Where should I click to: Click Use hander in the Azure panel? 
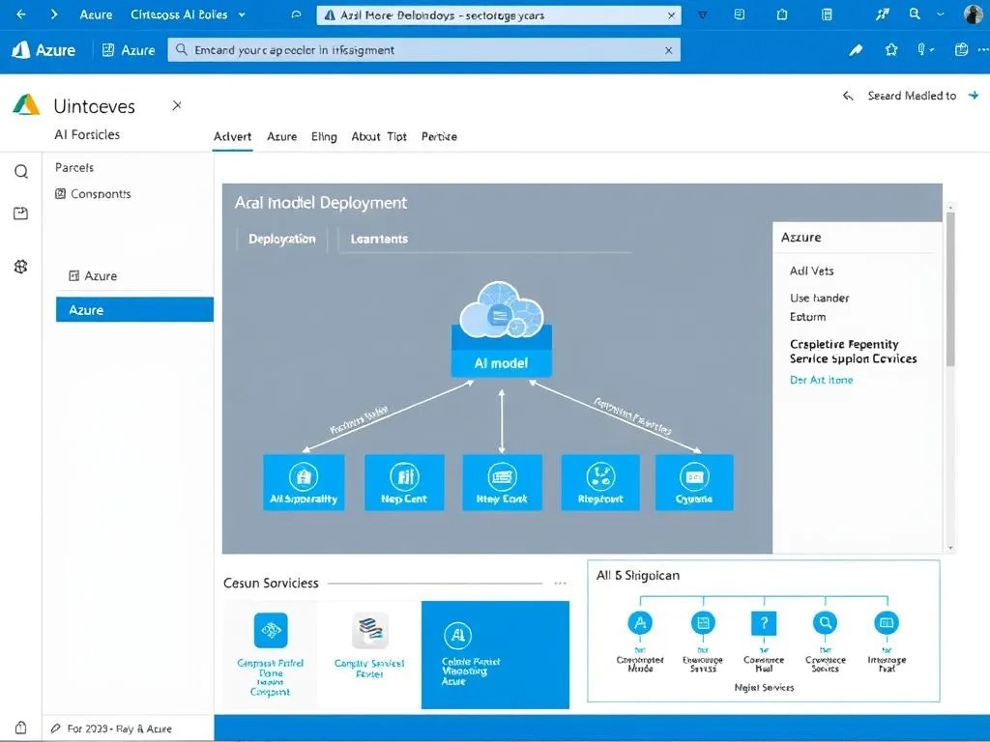819,298
